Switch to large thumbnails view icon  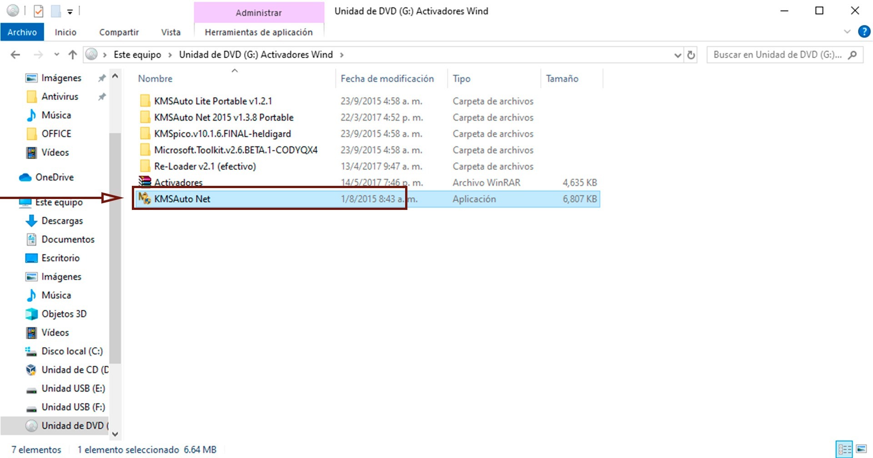coord(861,449)
